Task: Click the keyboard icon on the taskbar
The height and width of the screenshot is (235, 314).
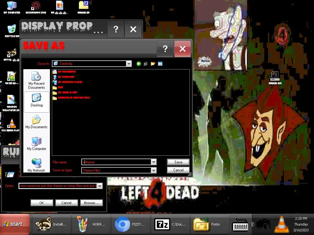Action: click(x=240, y=225)
